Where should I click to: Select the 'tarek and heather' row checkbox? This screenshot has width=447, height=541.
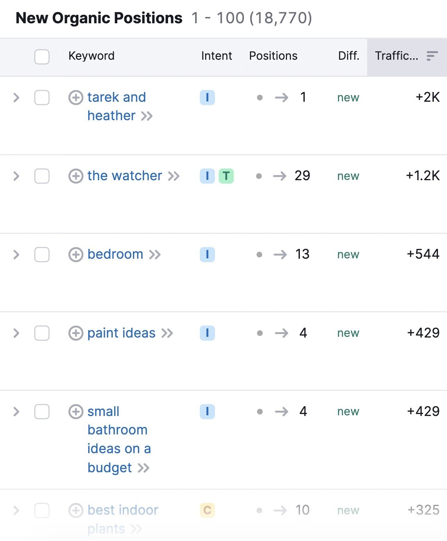click(x=42, y=98)
